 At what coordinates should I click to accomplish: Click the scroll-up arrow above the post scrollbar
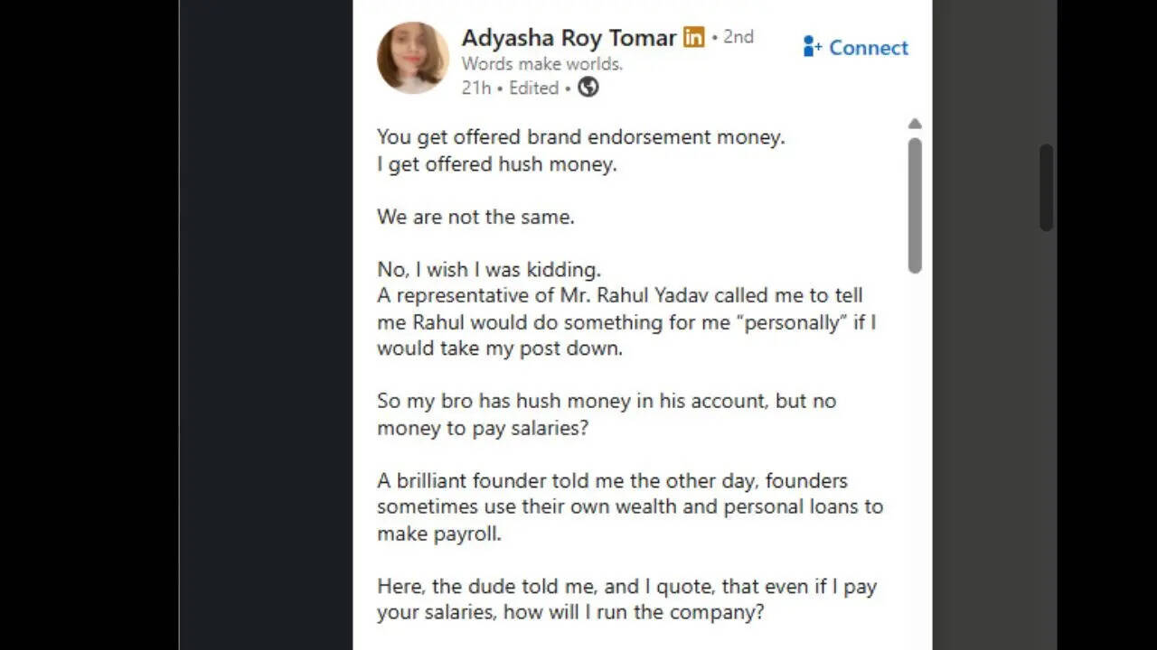tap(915, 124)
